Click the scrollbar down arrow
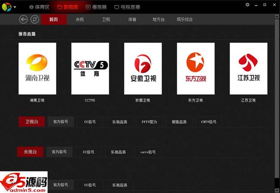This screenshot has height=193, width=280. pos(277,190)
